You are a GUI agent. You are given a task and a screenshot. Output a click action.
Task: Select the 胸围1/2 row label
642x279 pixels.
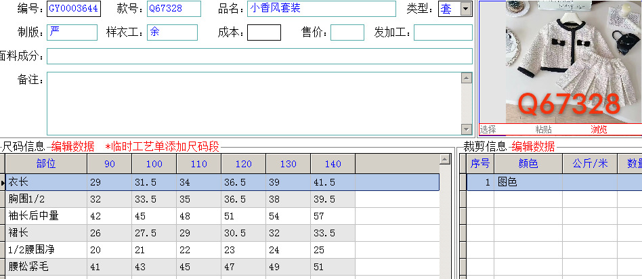tap(46, 199)
